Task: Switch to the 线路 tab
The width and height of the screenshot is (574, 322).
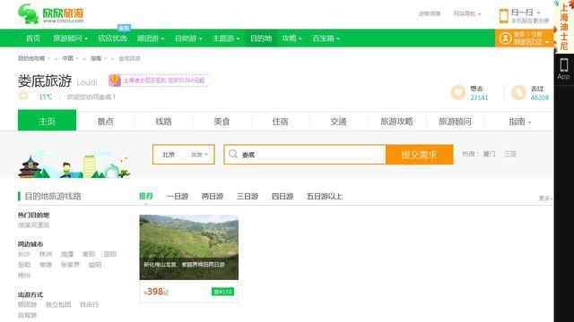Action: [x=163, y=122]
